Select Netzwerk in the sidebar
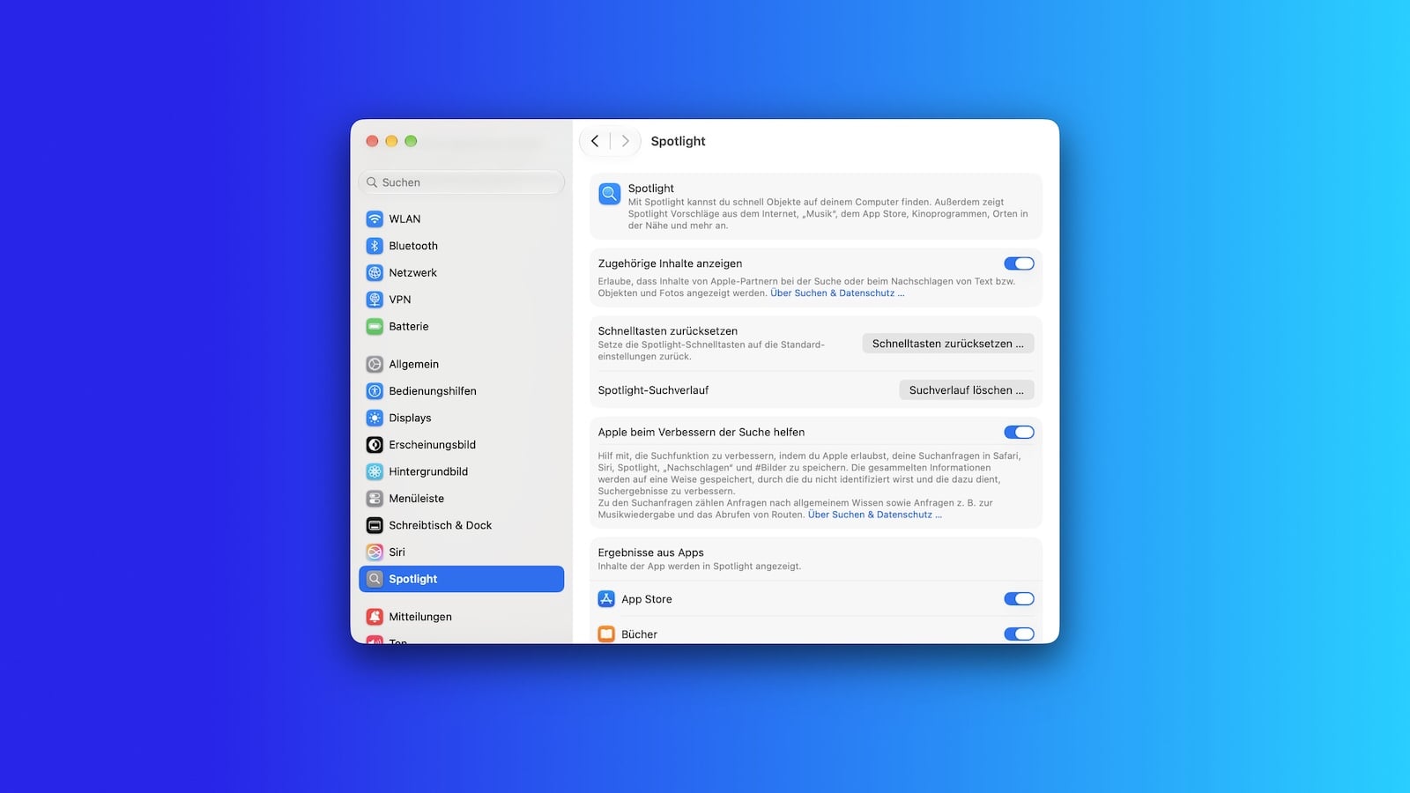The image size is (1410, 793). [462, 272]
